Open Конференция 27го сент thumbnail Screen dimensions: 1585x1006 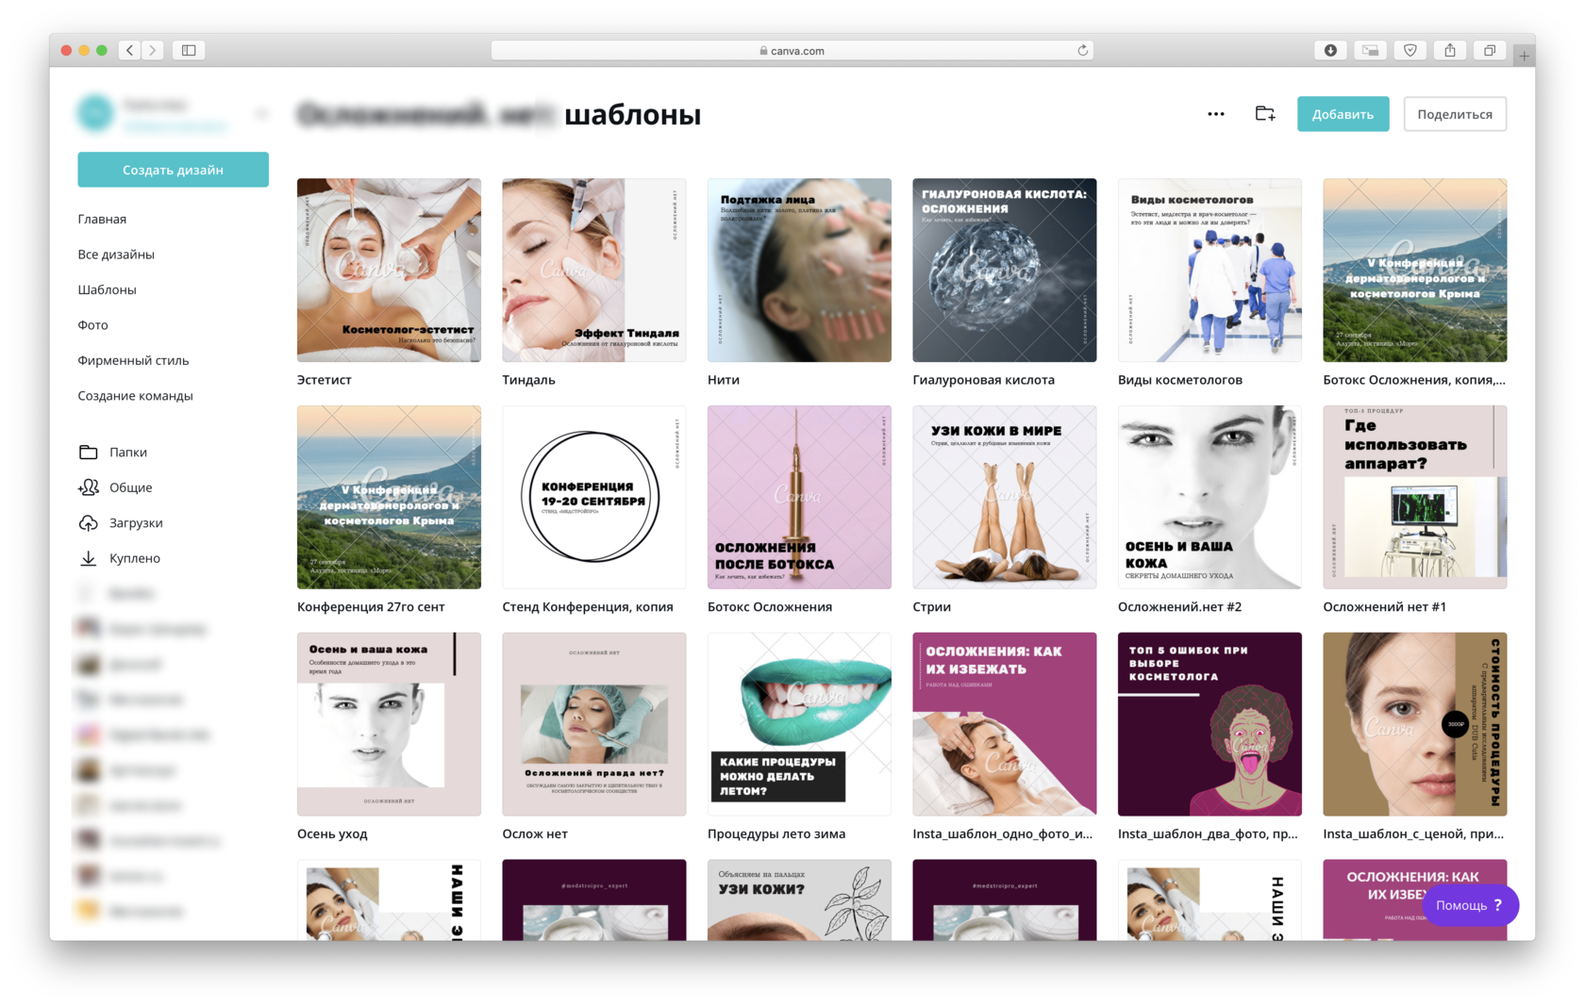(389, 497)
